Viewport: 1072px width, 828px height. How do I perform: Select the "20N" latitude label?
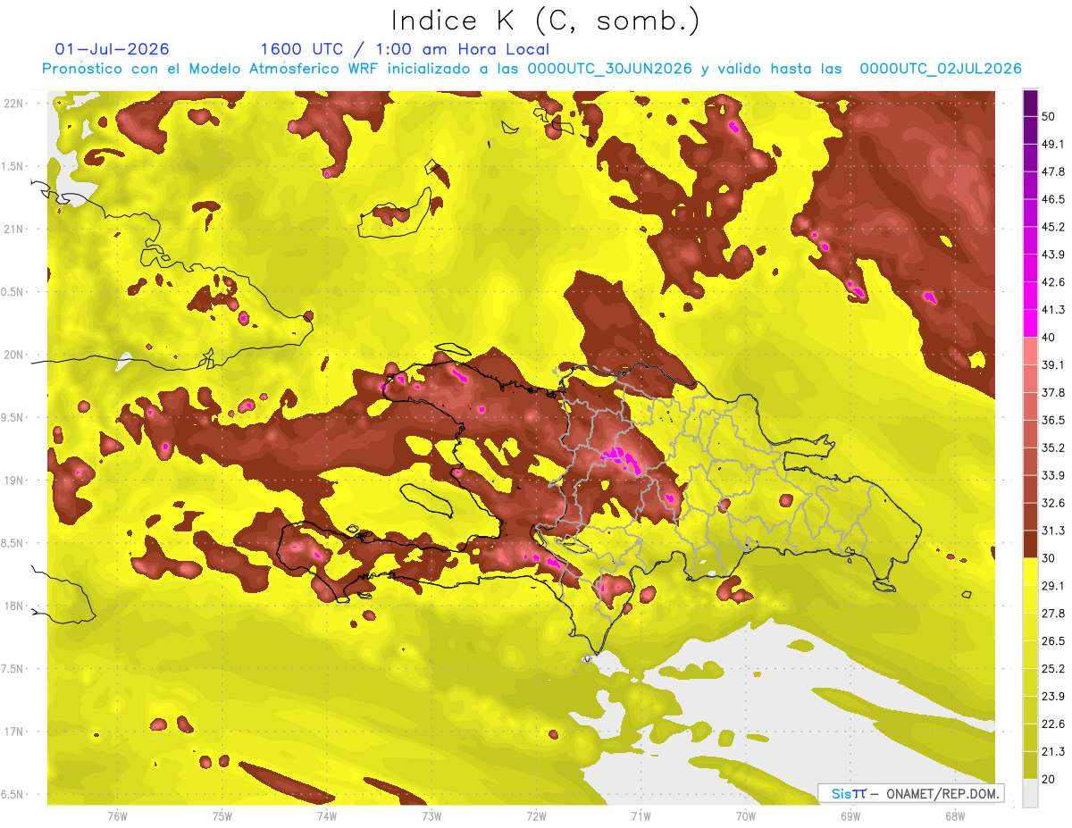[13, 355]
